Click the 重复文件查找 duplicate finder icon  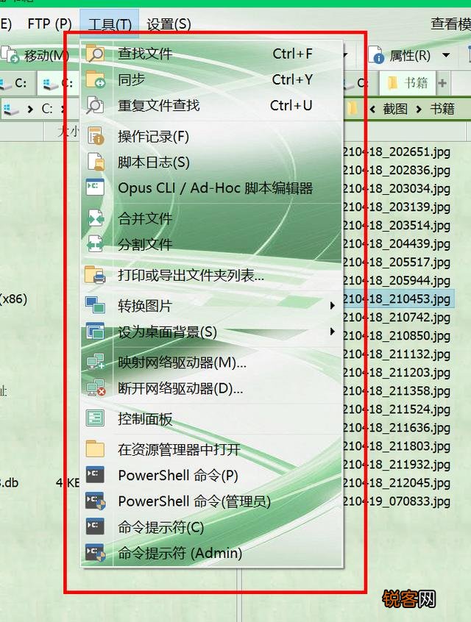click(96, 105)
